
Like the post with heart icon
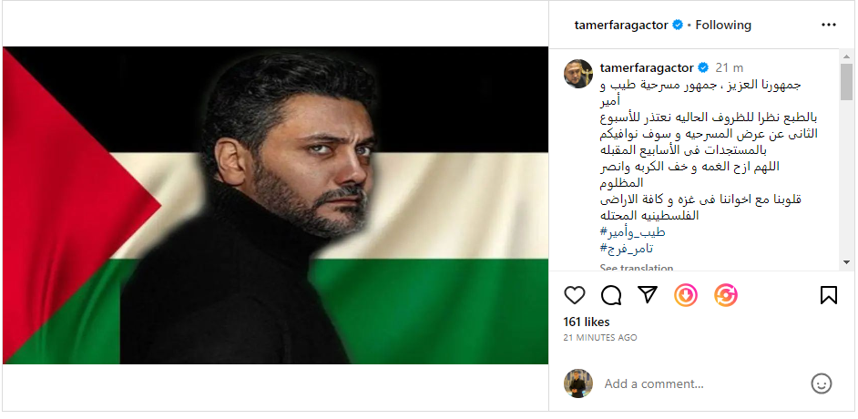[575, 295]
